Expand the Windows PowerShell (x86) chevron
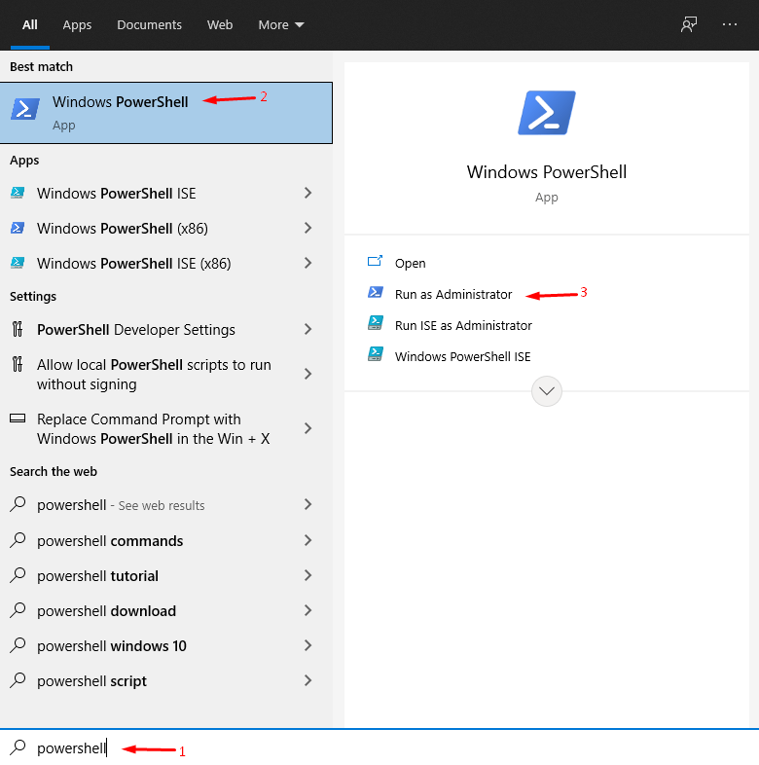This screenshot has height=765, width=759. tap(307, 228)
